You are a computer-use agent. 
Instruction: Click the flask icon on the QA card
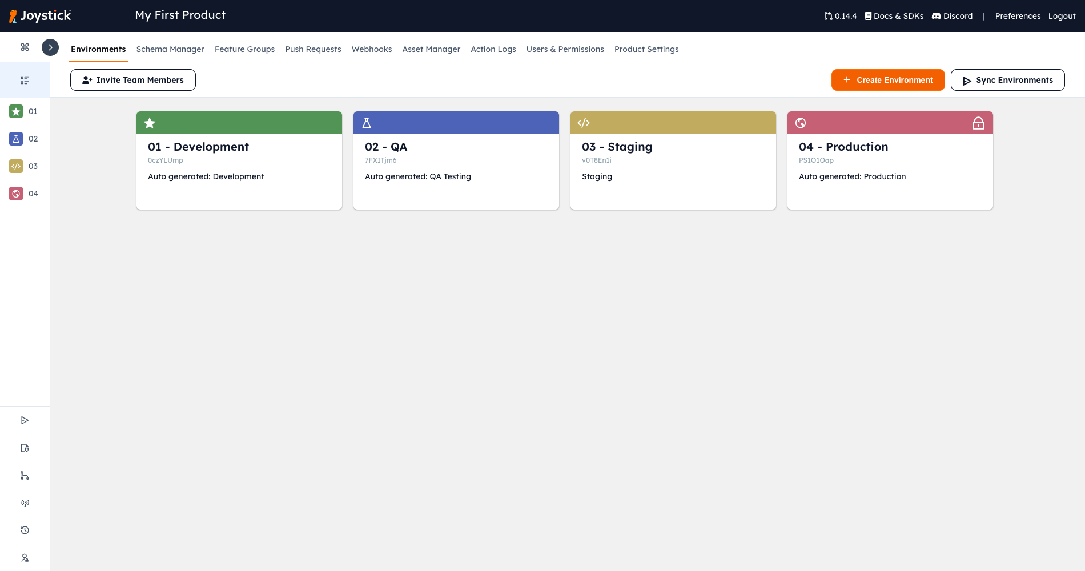[367, 123]
